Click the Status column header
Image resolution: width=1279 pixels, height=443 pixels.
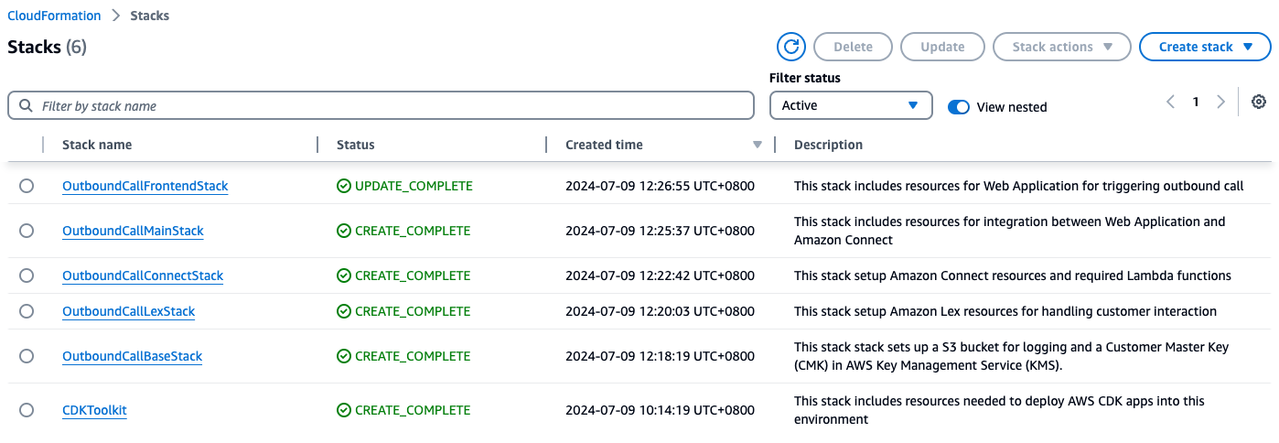click(x=356, y=145)
